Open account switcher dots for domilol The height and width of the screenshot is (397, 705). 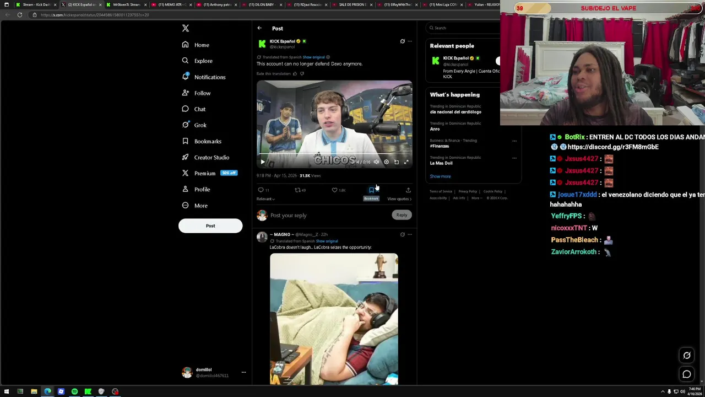tap(243, 373)
